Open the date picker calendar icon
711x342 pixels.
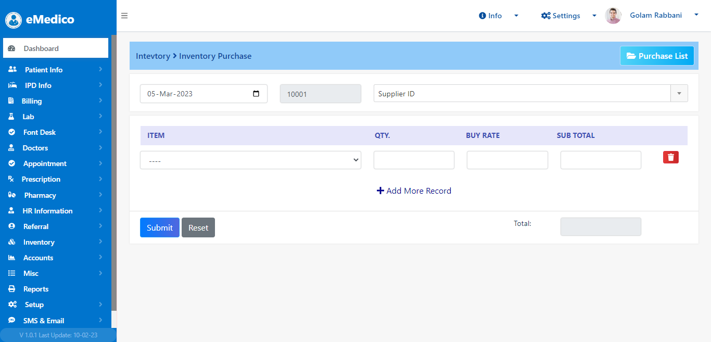coord(256,94)
